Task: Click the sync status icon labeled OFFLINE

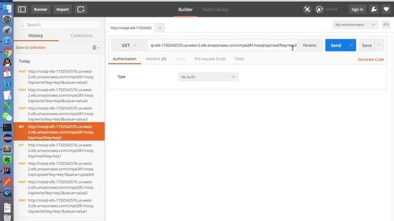Action: click(x=320, y=10)
